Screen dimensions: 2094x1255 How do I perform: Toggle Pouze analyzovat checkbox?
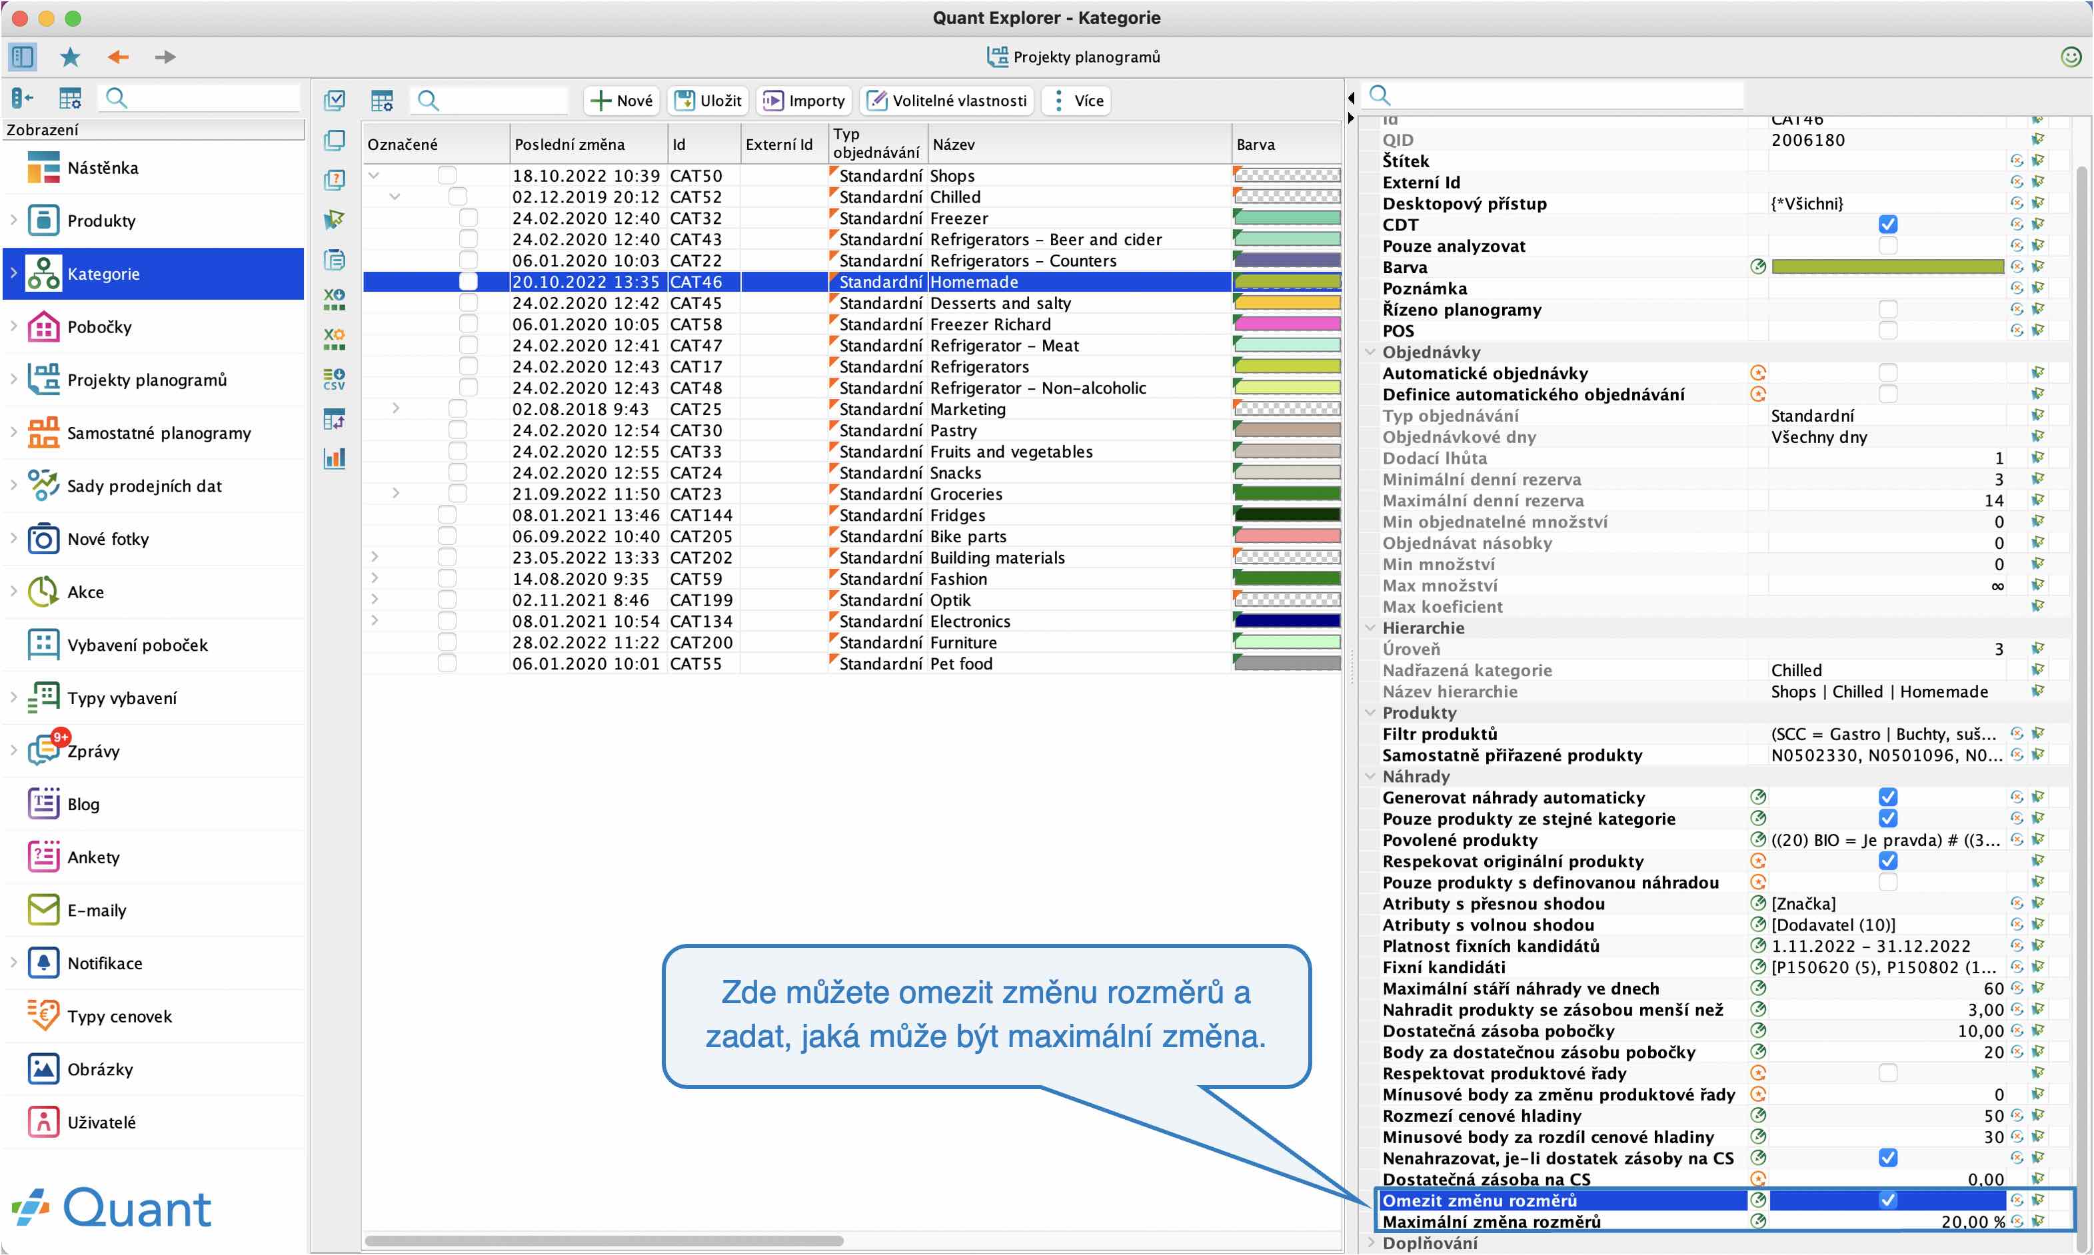click(x=1887, y=245)
